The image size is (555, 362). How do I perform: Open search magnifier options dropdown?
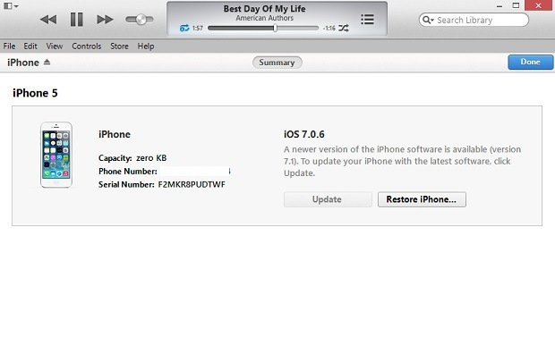pos(428,20)
